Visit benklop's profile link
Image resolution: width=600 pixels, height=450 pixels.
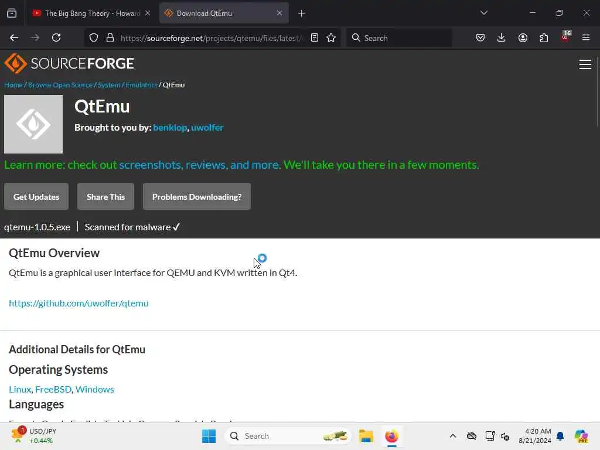coord(170,127)
